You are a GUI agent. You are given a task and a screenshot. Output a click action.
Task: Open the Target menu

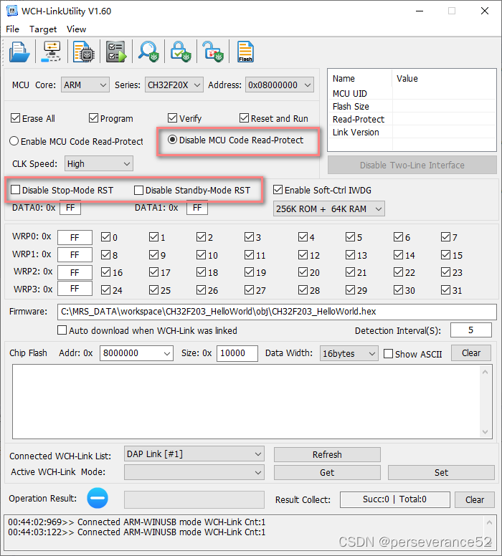pos(43,29)
